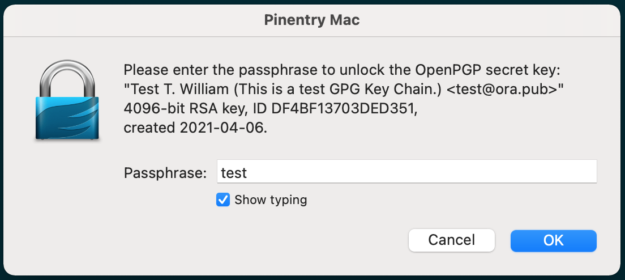Focus the Passphrase input field
Viewport: 625px width, 280px height.
406,172
